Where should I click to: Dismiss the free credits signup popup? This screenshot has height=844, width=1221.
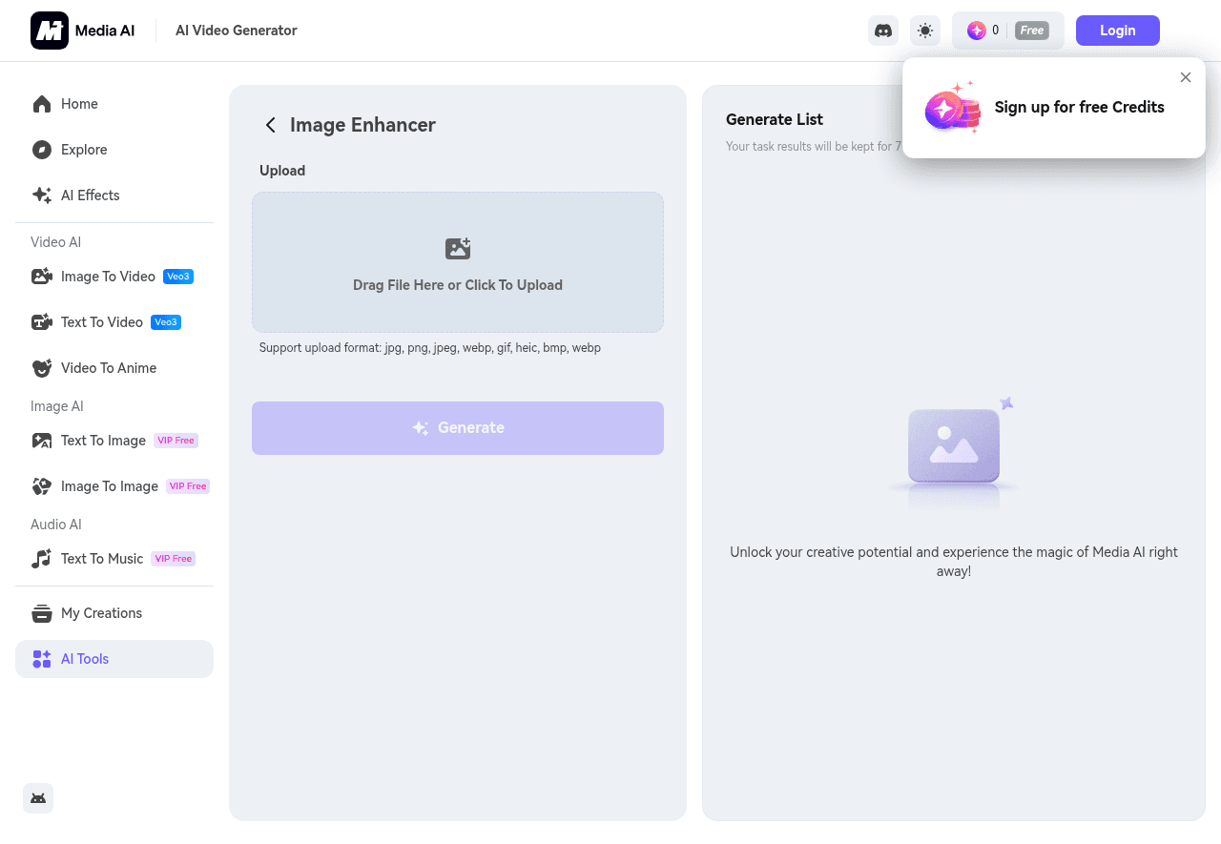point(1186,77)
